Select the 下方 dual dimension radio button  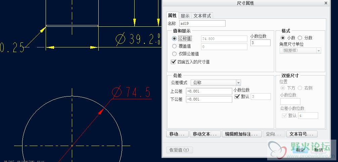282,88
